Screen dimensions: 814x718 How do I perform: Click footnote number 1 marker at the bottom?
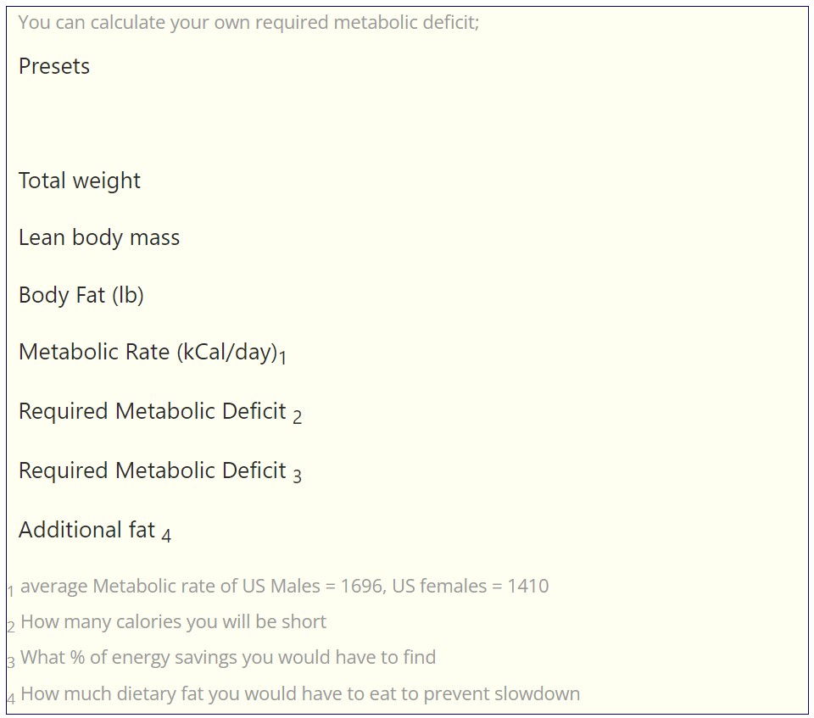[11, 592]
